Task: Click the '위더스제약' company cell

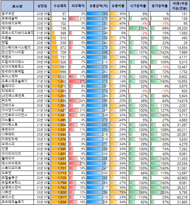Action: pyautogui.click(x=17, y=77)
